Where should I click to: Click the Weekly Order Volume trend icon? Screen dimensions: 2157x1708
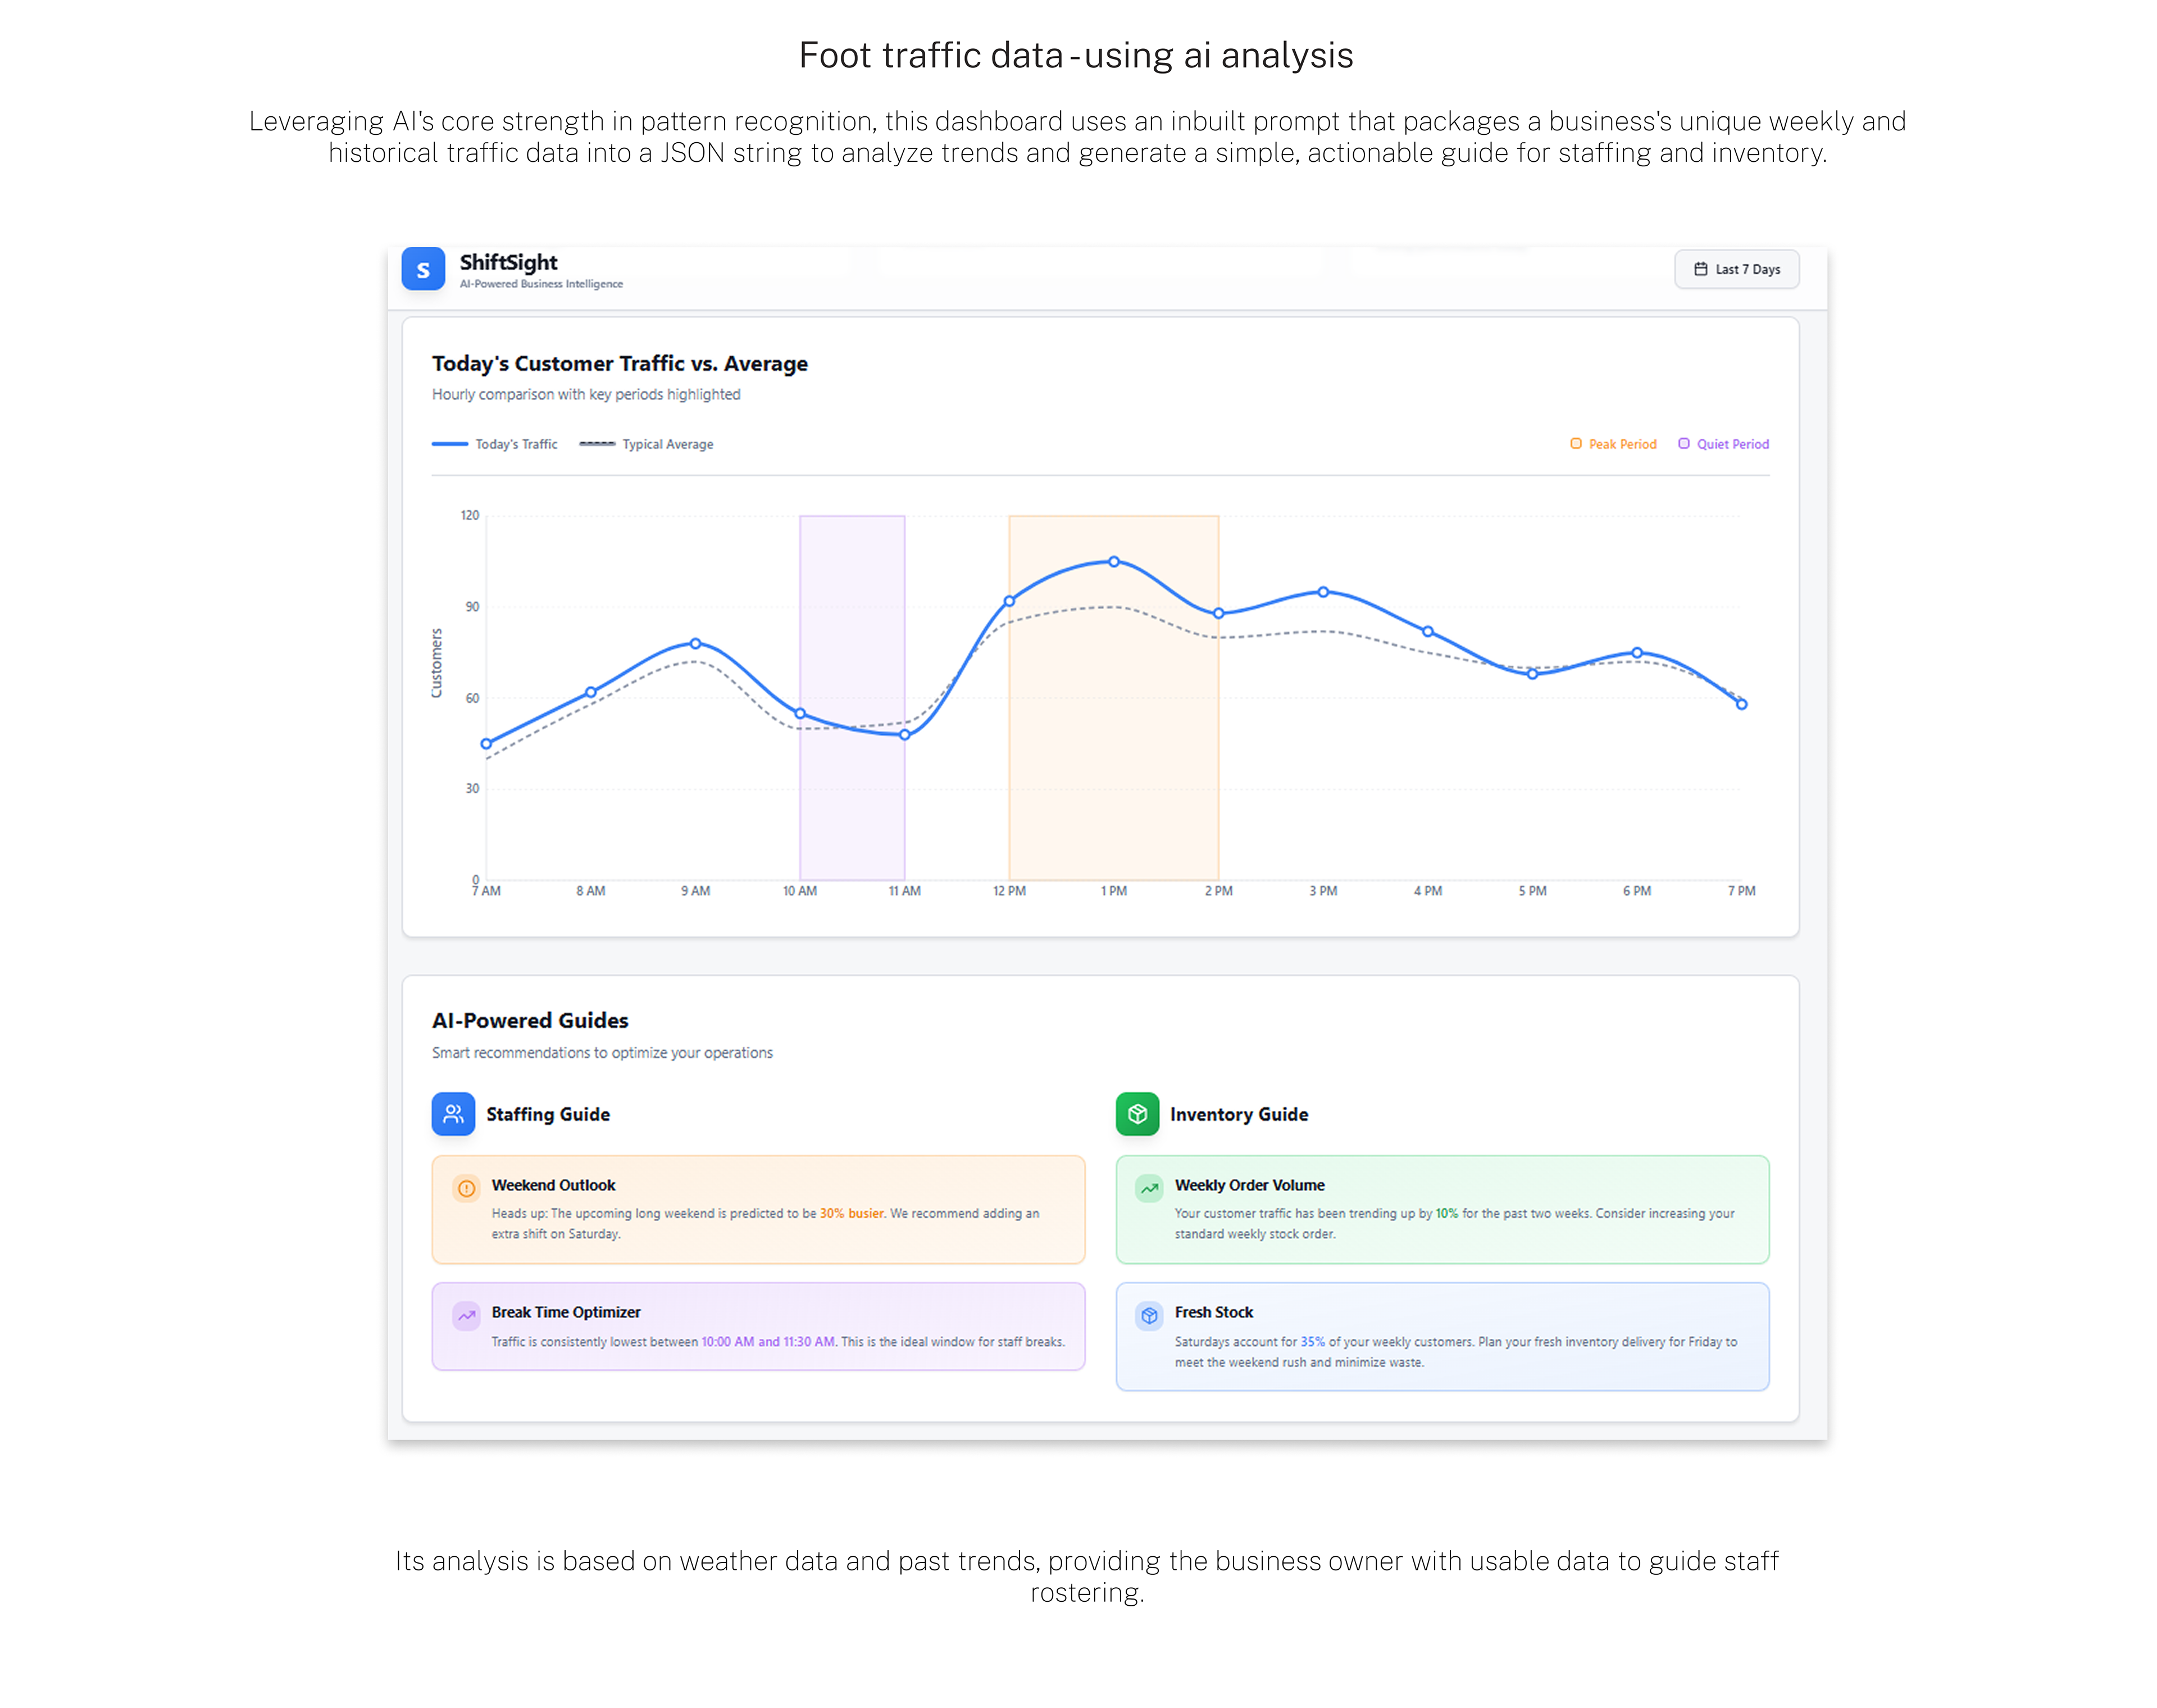coord(1149,1188)
